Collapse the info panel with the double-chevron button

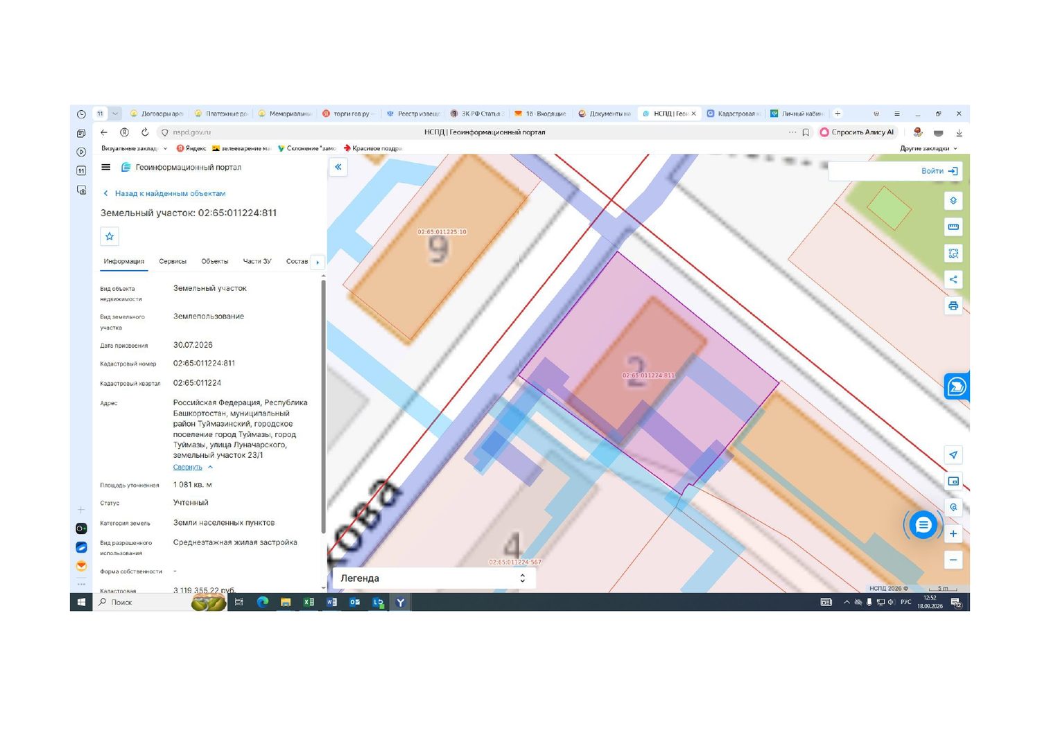[x=338, y=167]
